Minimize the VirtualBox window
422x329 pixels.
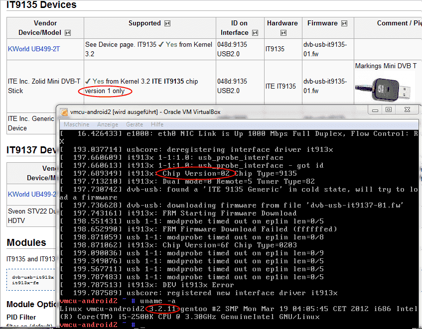coord(375,110)
